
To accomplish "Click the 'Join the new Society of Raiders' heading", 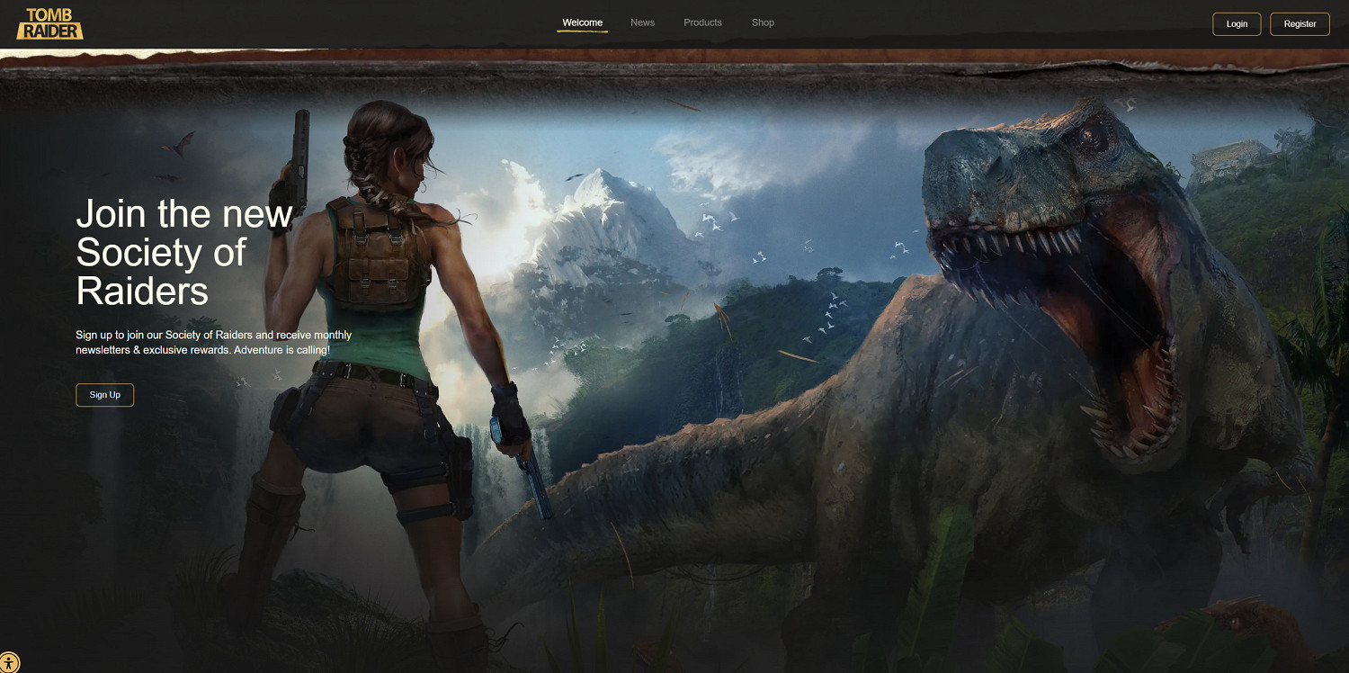I will click(x=183, y=253).
